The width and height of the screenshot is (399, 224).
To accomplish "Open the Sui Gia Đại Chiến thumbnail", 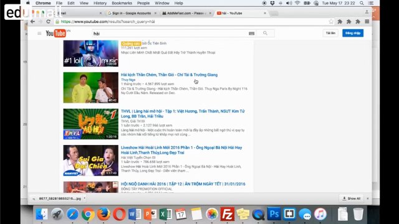I will (91, 161).
